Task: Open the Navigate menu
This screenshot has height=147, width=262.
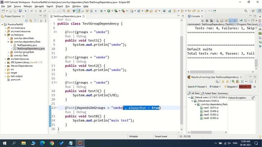Action: pos(39,7)
